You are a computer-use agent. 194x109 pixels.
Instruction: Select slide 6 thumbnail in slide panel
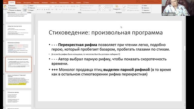coord(18,48)
